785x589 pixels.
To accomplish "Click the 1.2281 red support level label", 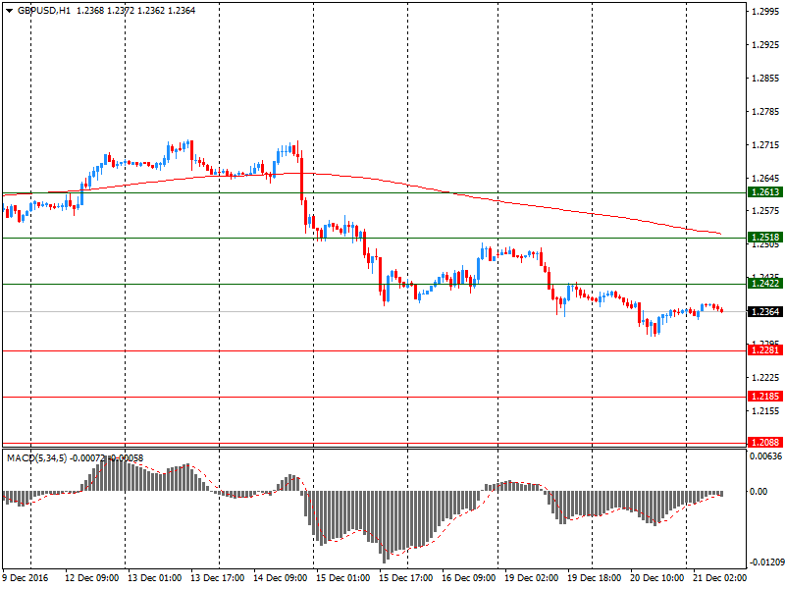I will pos(765,350).
